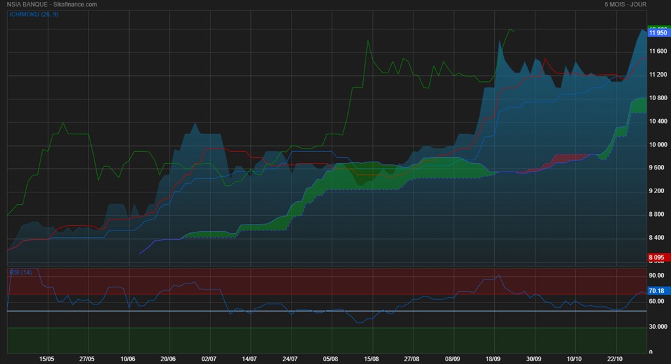Viewport: 671px width, 364px height.
Task: Click the blue 11 950 price tag
Action: (657, 33)
